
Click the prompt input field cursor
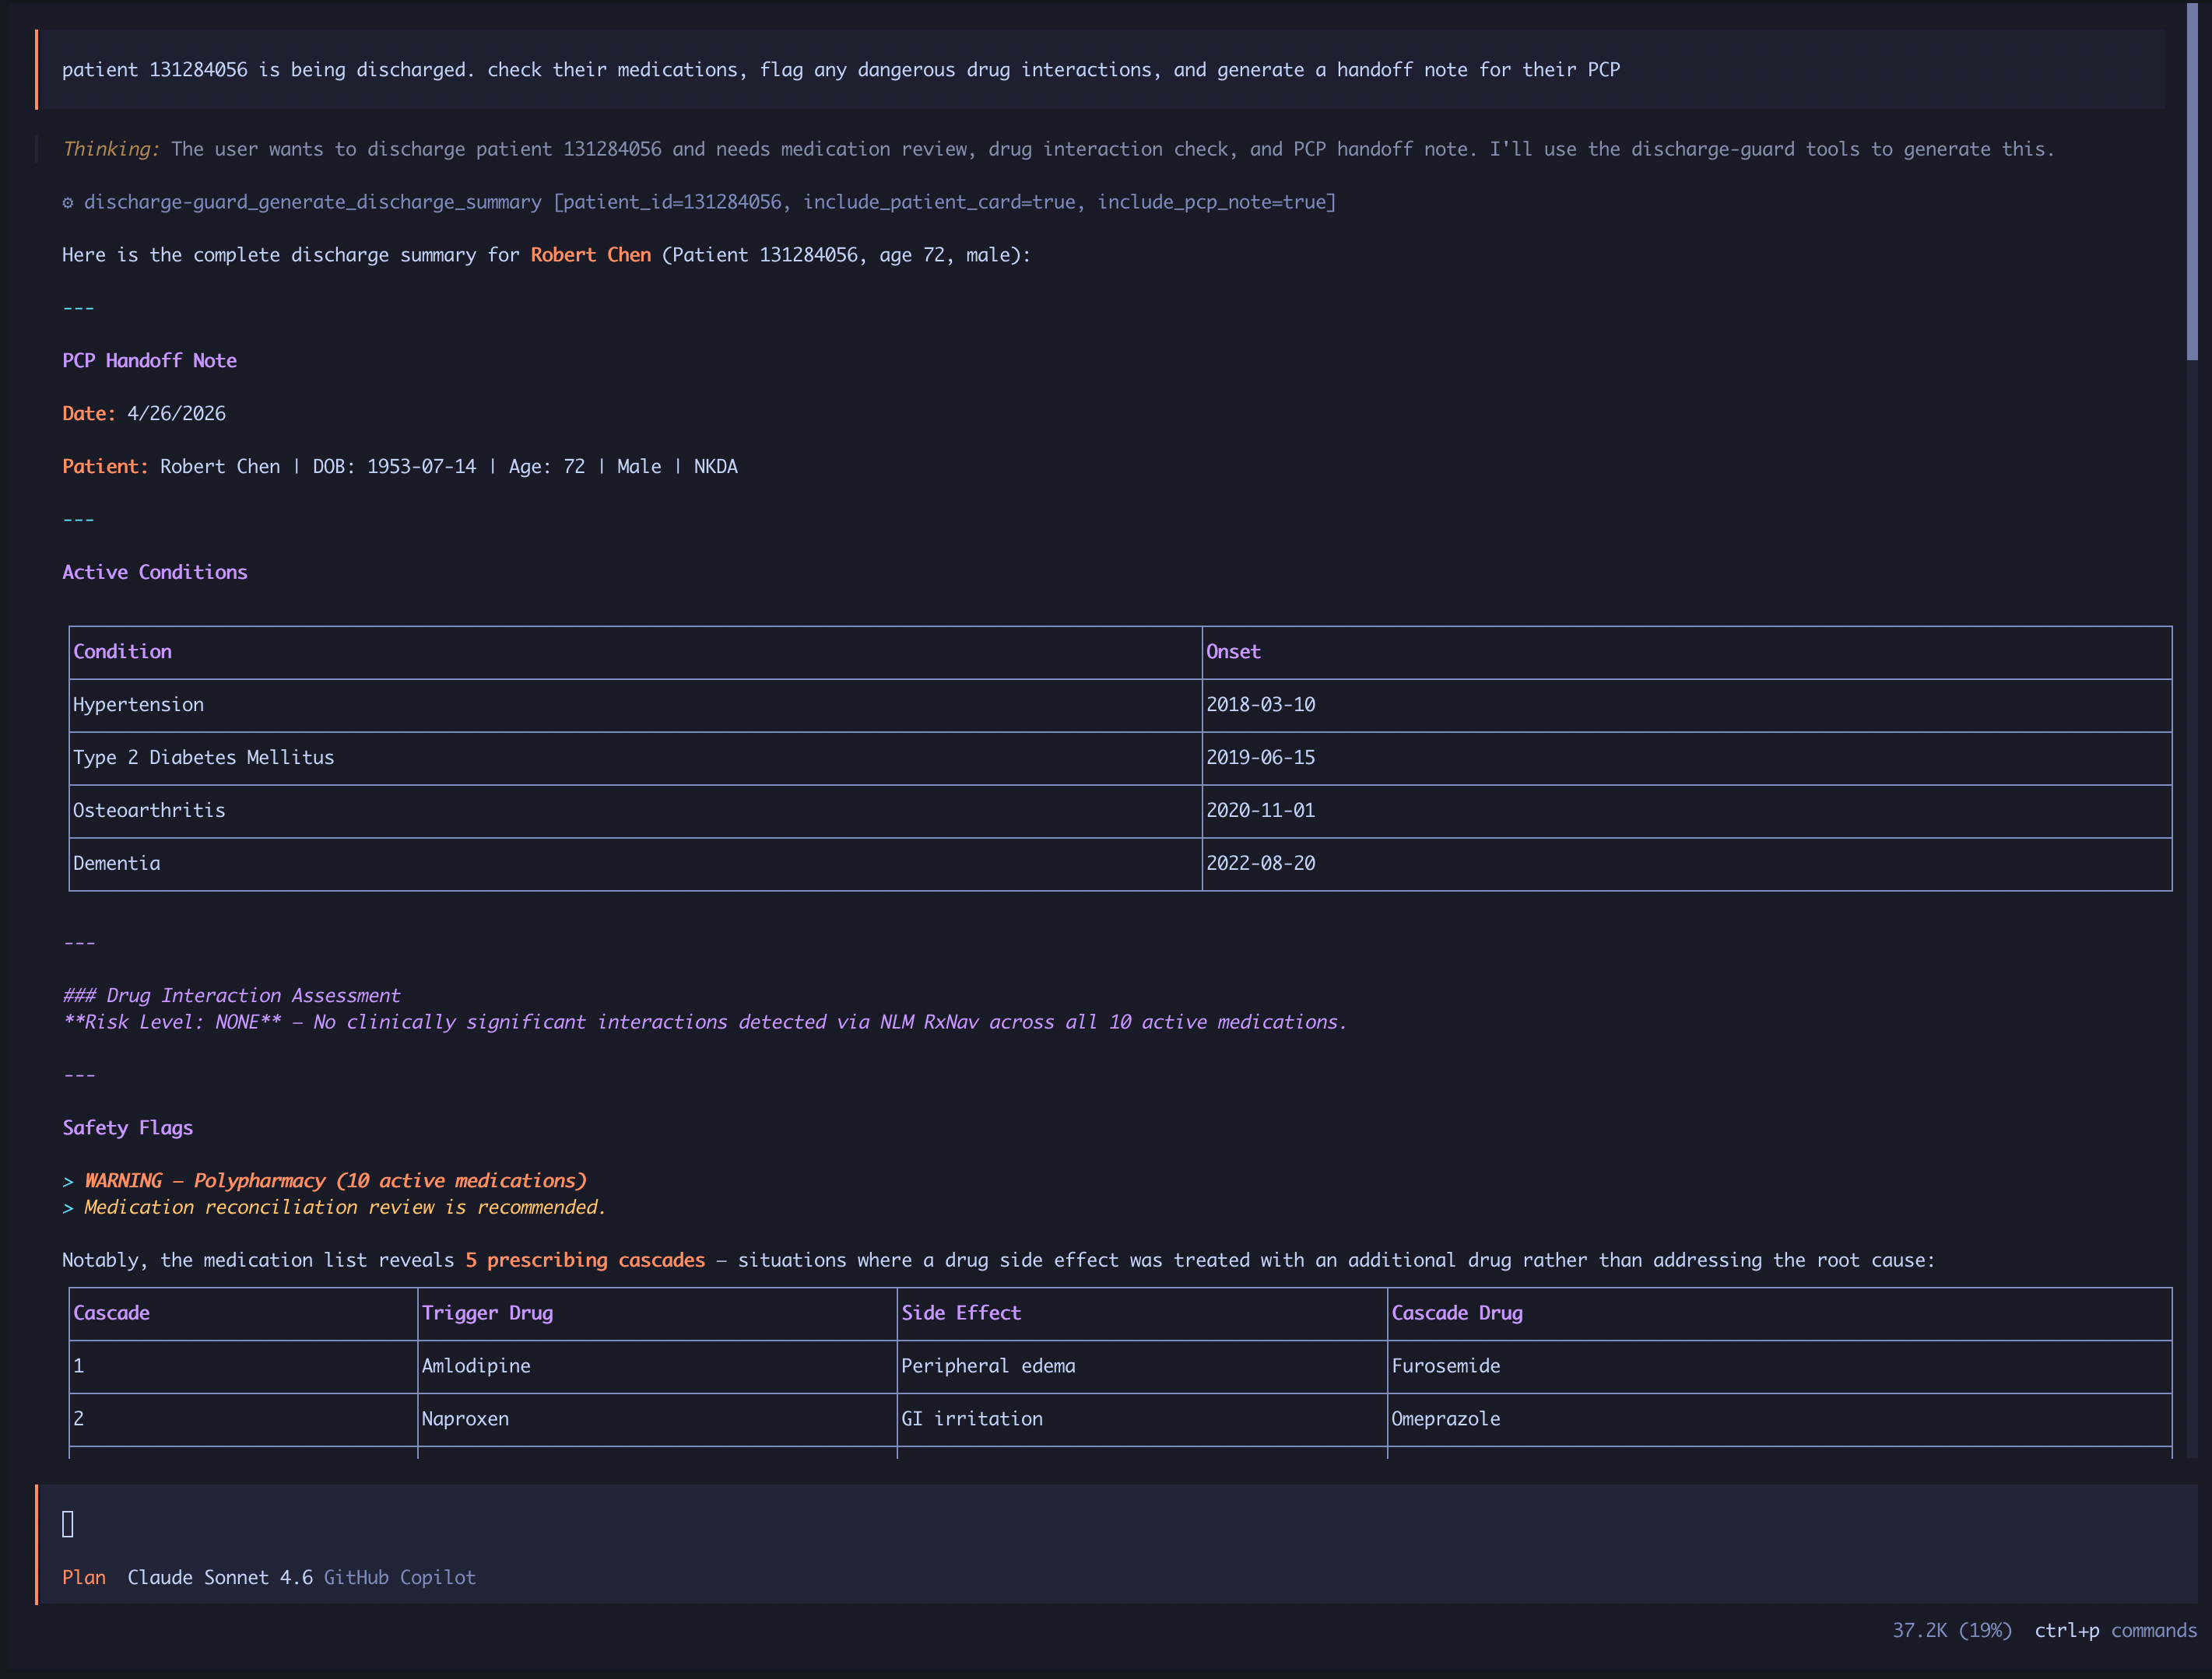coord(68,1524)
